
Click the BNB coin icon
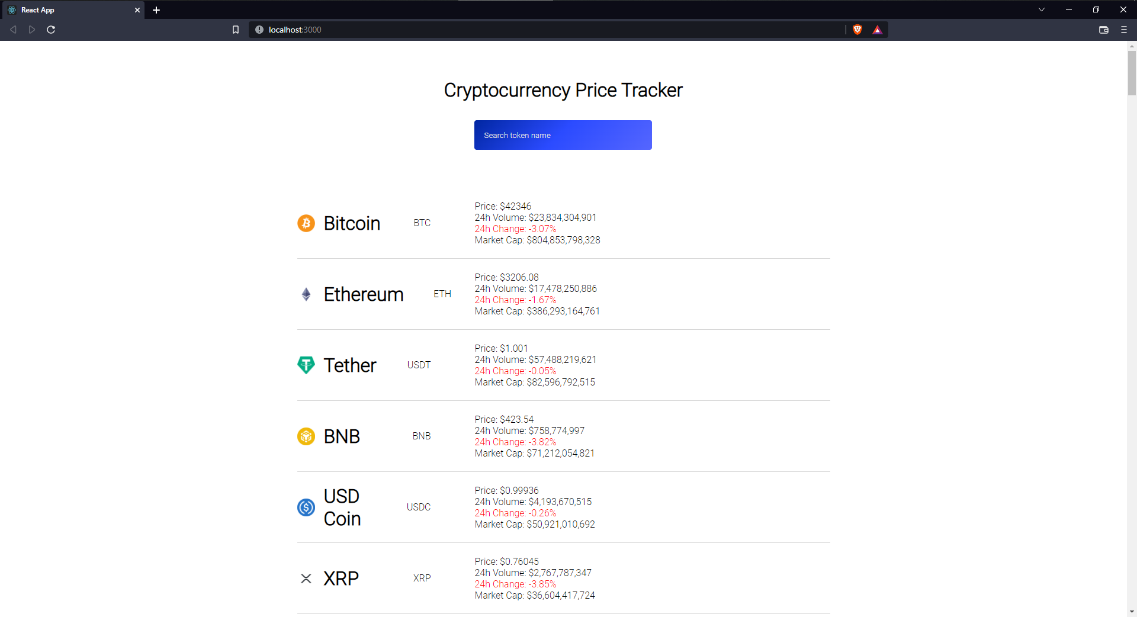coord(306,436)
